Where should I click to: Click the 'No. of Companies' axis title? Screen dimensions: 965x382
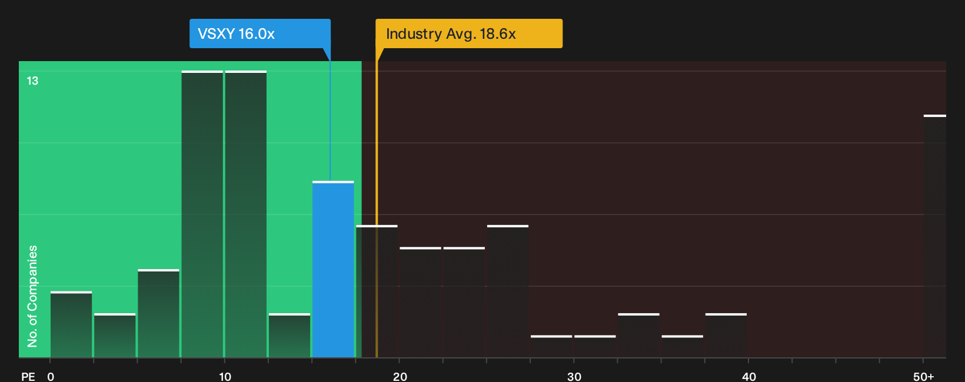[32, 296]
